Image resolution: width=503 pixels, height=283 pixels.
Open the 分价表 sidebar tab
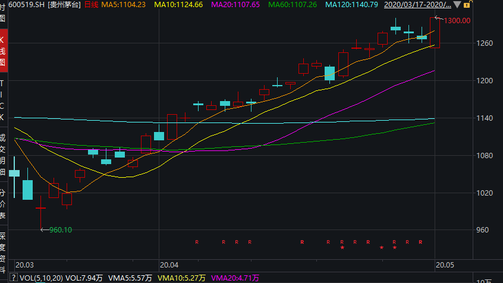4,204
